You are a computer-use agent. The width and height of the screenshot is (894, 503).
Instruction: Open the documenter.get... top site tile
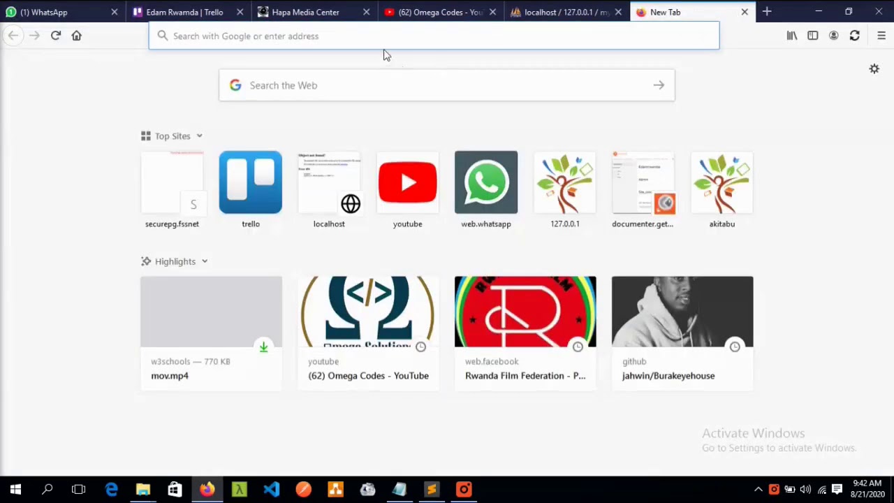click(x=643, y=190)
